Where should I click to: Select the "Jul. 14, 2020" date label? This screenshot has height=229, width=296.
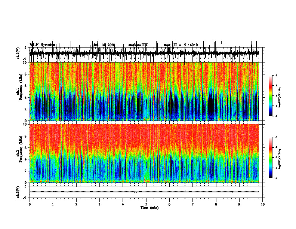click(104, 45)
